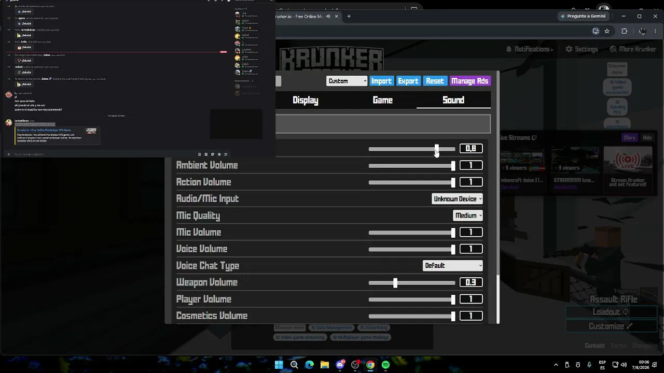Switch the ESP keyboard language indicator
Viewport: 664px width, 373px height.
point(603,365)
